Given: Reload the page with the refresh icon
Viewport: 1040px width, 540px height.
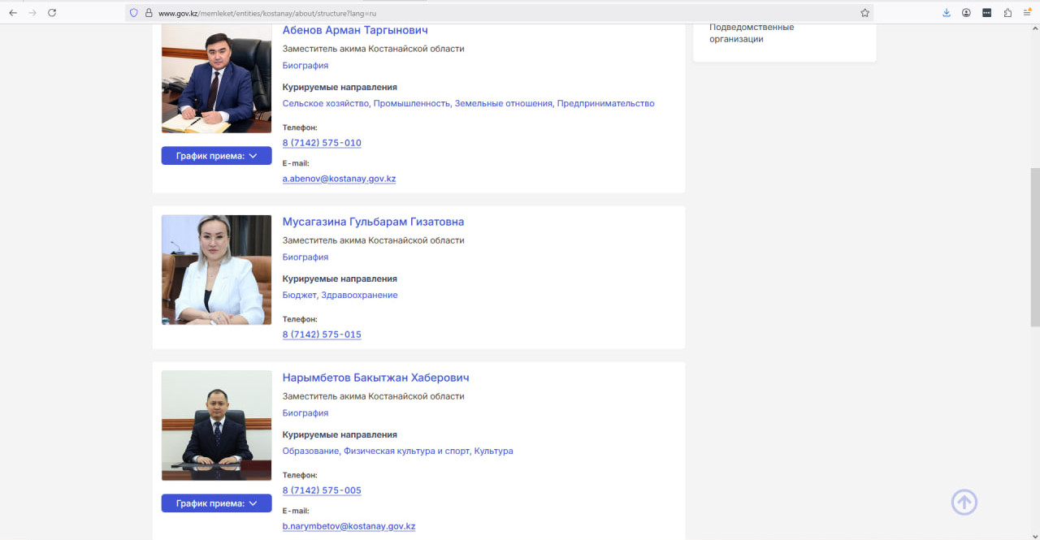Looking at the screenshot, I should pos(52,13).
